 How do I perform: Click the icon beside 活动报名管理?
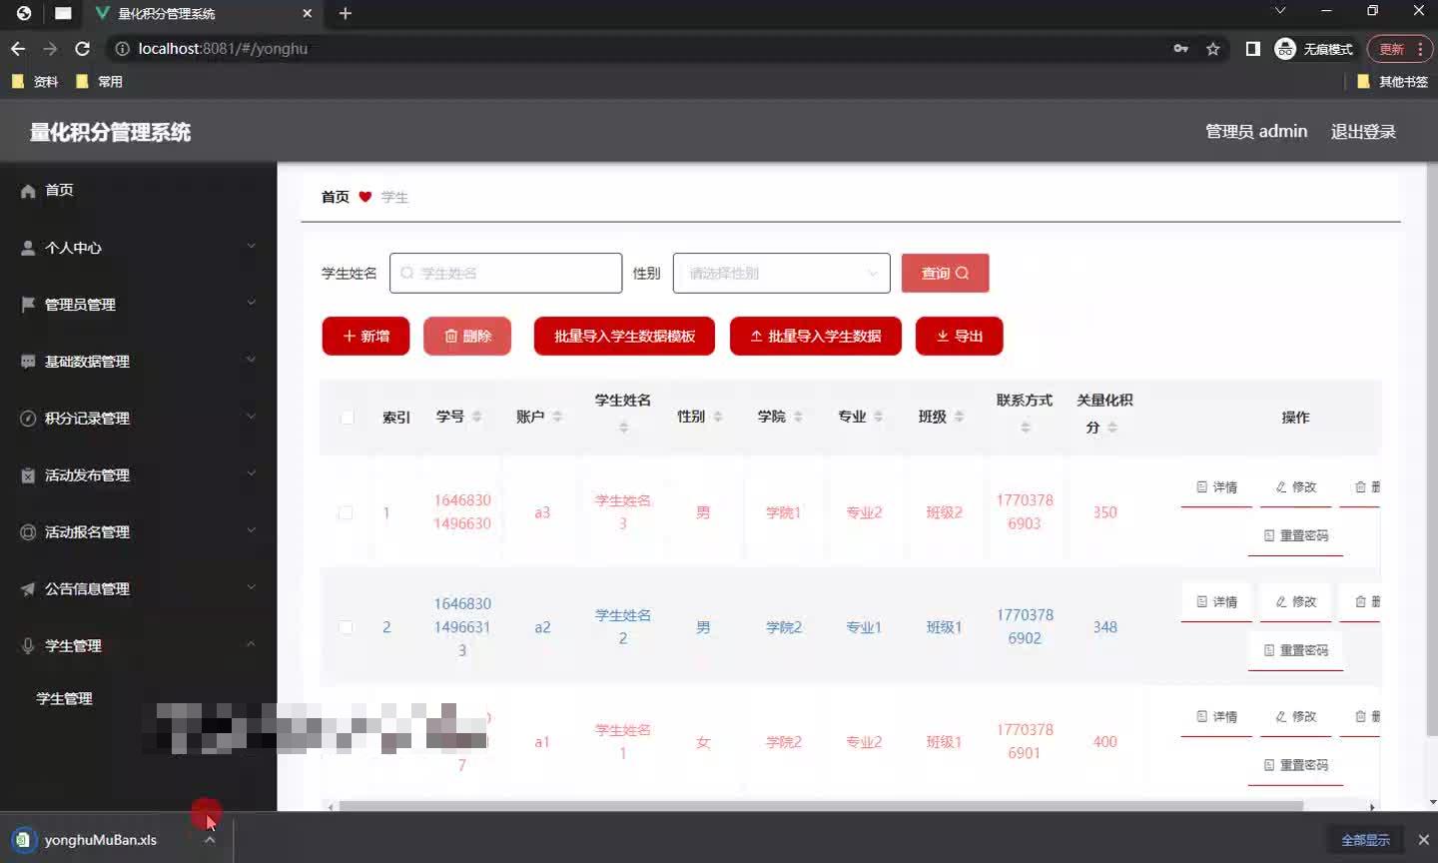(28, 532)
